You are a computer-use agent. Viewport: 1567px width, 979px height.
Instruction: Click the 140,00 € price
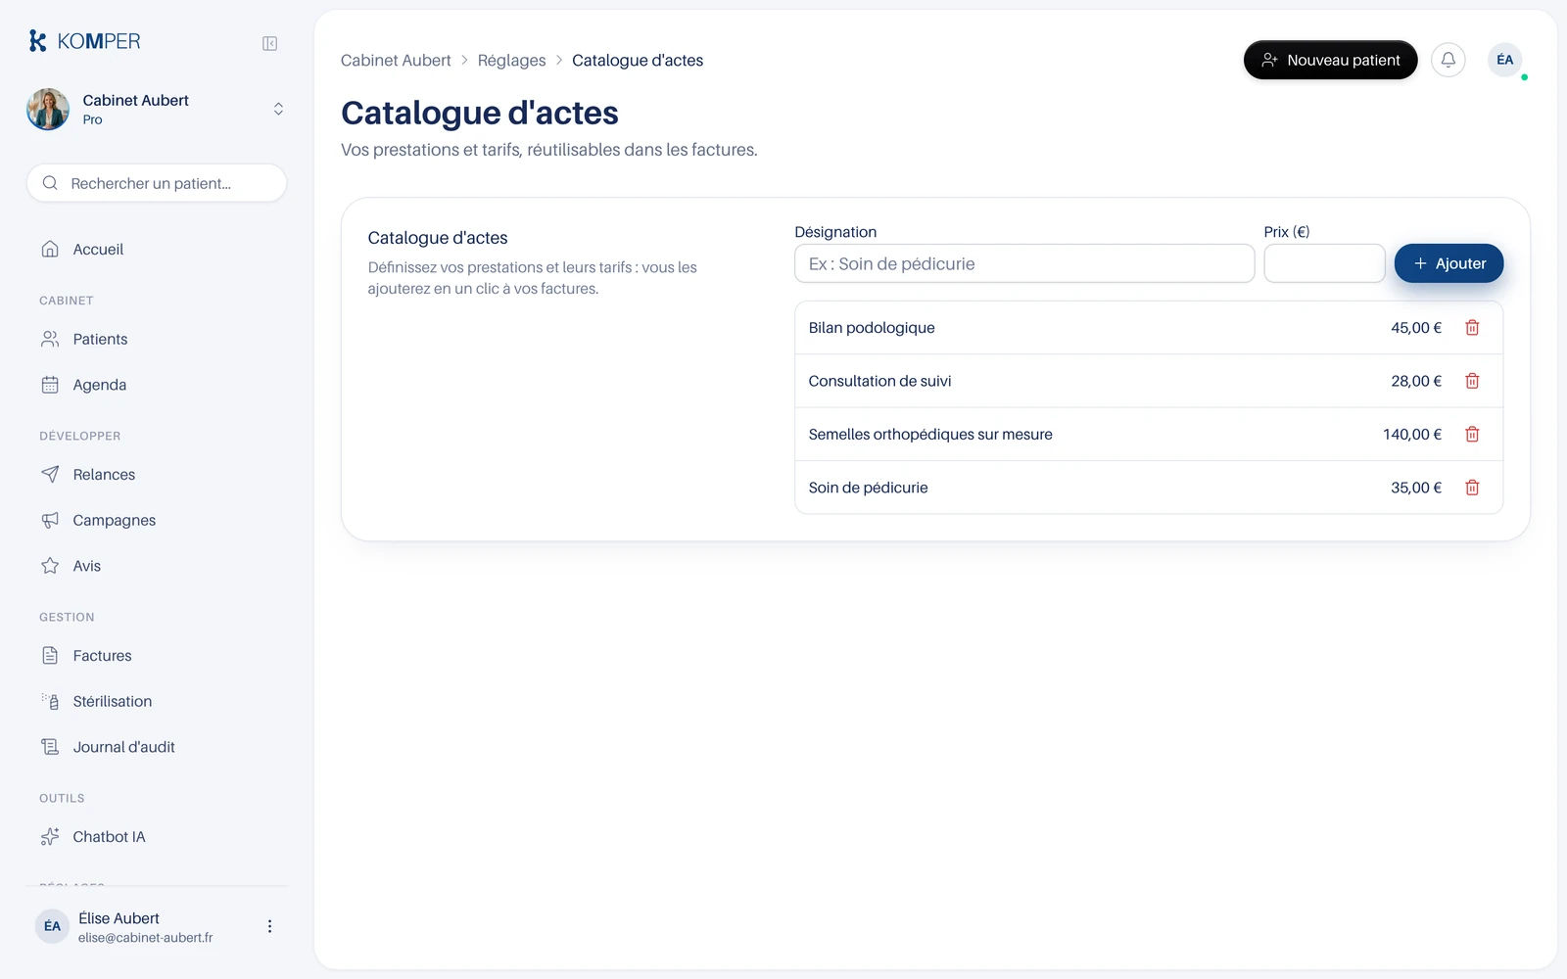[x=1412, y=435]
